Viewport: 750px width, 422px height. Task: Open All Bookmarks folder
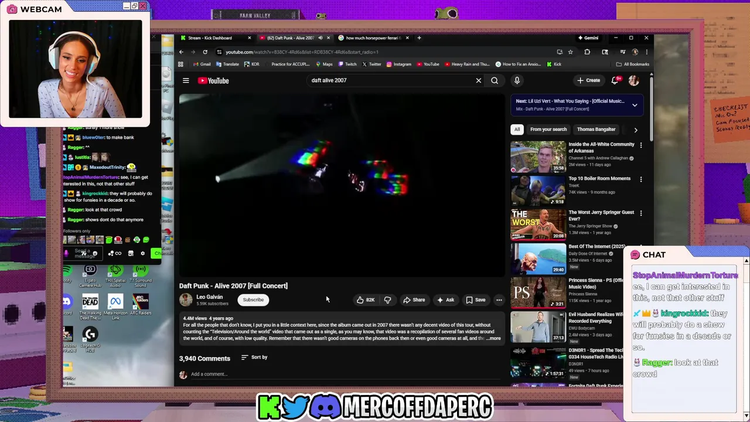click(632, 64)
